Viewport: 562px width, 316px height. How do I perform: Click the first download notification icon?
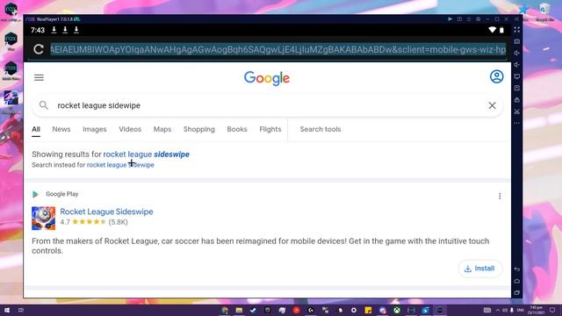tap(54, 30)
